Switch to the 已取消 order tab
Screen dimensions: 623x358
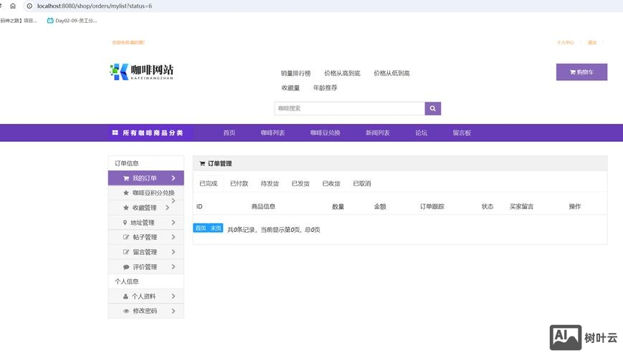pyautogui.click(x=361, y=183)
